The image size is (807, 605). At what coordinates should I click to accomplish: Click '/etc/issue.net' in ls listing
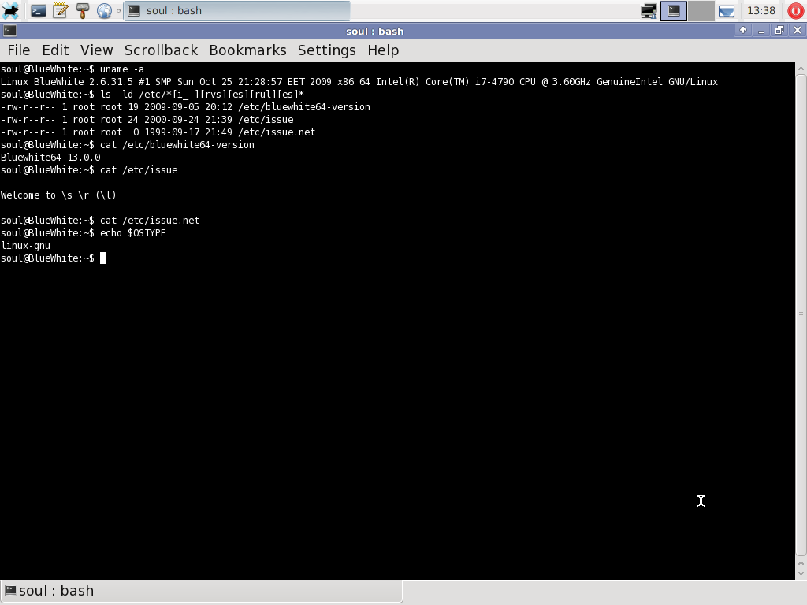(x=277, y=132)
